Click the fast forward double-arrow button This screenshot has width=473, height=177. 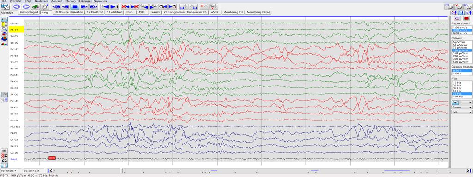93,6
